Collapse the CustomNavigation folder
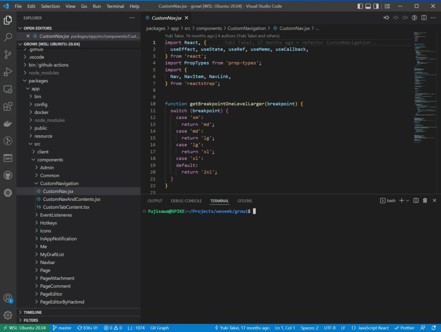The width and height of the screenshot is (441, 332). pyautogui.click(x=59, y=183)
